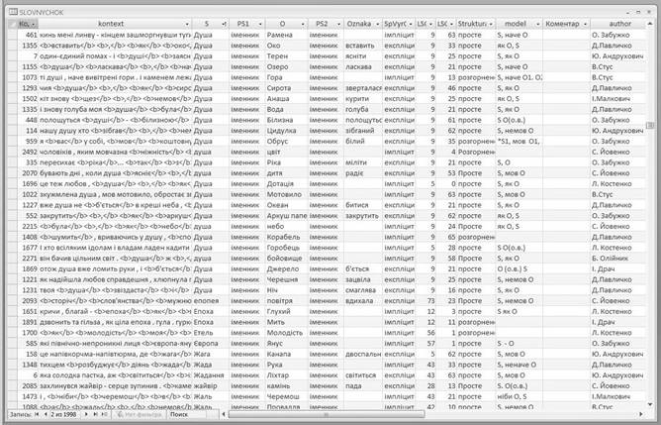661x425 pixels.
Task: Go to the previous record arrow
Action: click(x=46, y=414)
